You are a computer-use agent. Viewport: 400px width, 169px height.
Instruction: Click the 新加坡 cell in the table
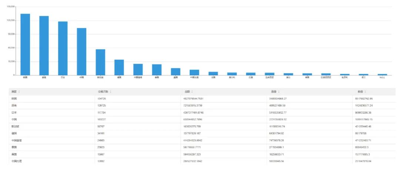click(16, 126)
